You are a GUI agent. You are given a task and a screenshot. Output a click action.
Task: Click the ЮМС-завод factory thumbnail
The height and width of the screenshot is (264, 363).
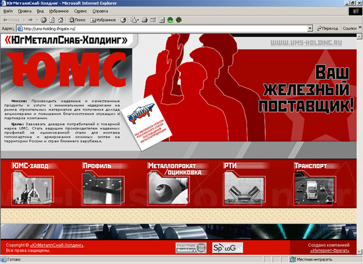click(x=32, y=188)
